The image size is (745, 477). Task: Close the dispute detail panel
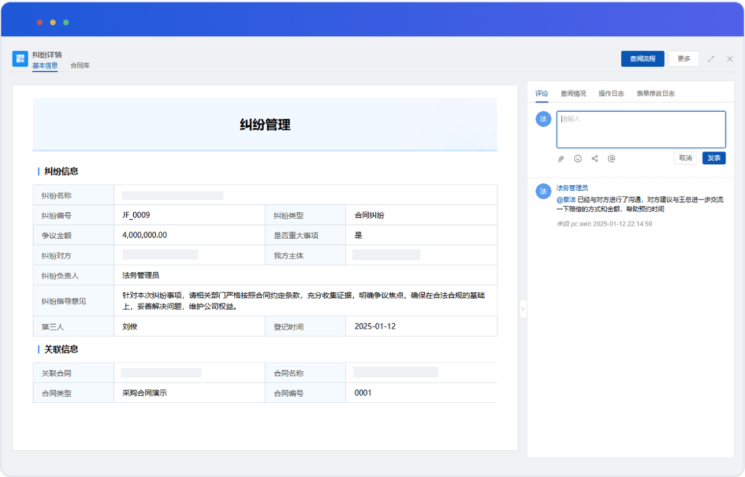(730, 59)
